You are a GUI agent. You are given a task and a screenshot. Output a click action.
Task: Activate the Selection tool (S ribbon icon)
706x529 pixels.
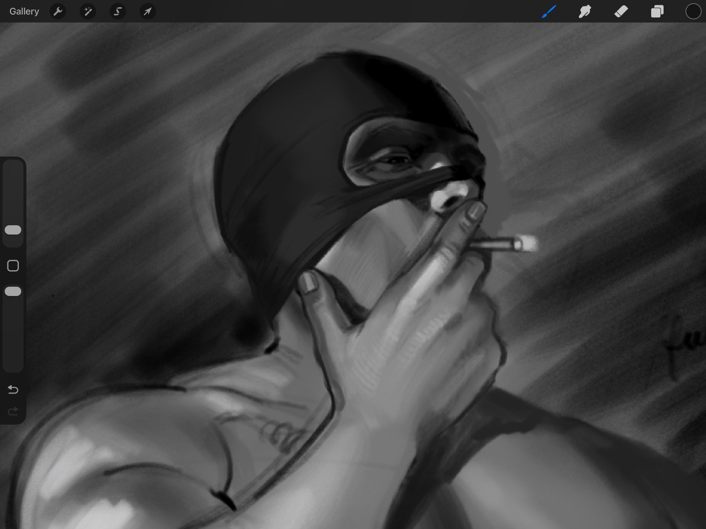click(118, 12)
